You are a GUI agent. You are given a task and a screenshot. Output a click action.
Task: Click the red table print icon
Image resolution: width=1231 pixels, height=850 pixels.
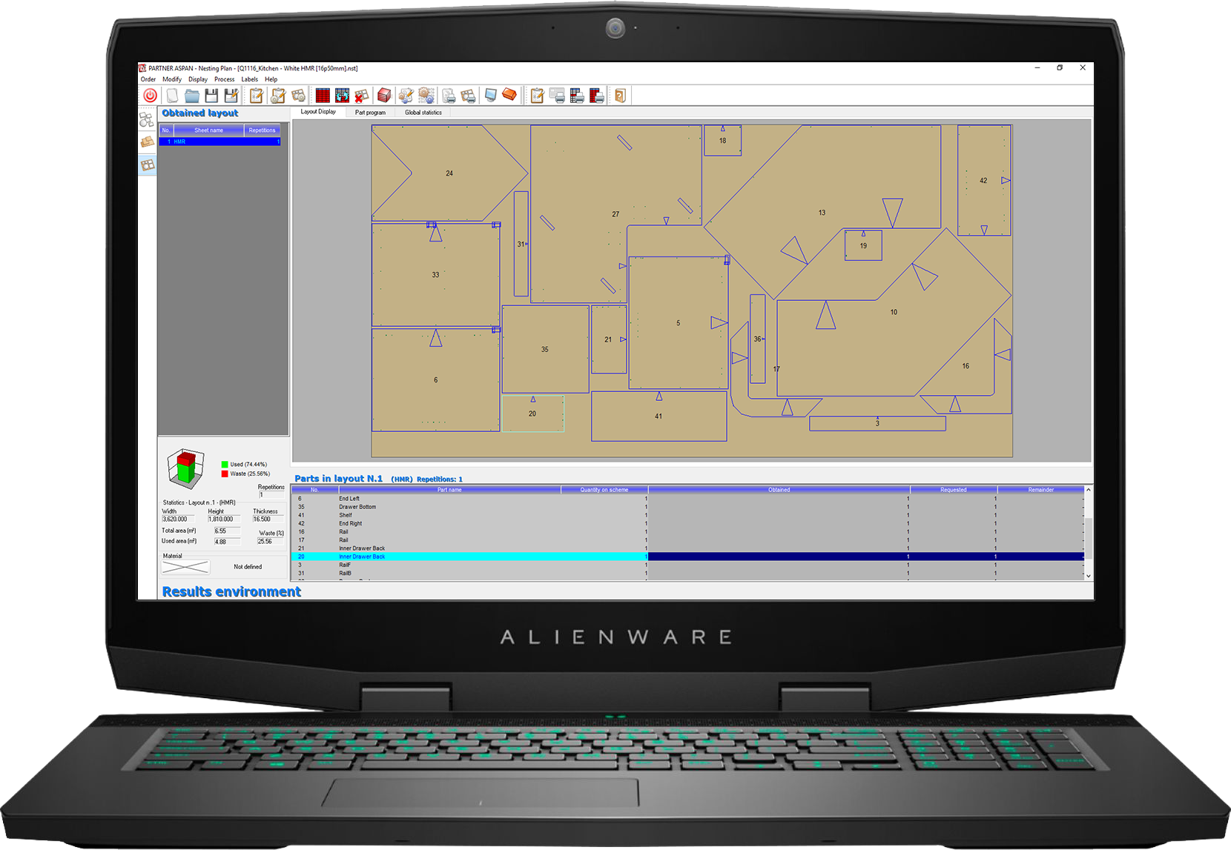(597, 96)
